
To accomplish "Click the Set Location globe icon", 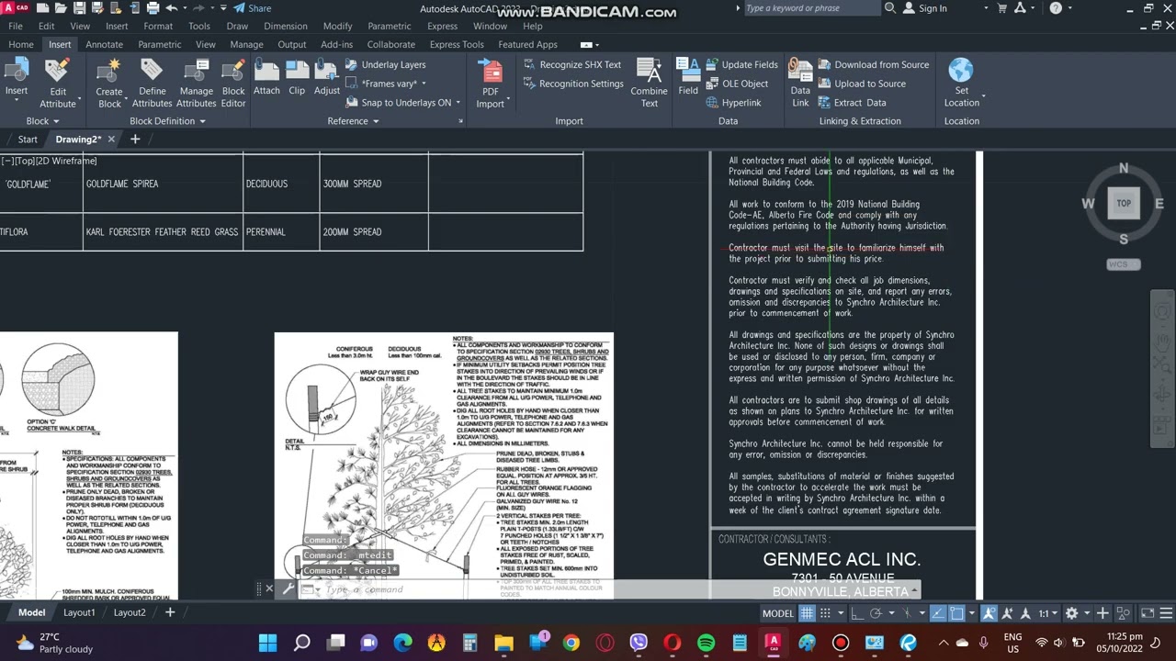I will tap(961, 71).
